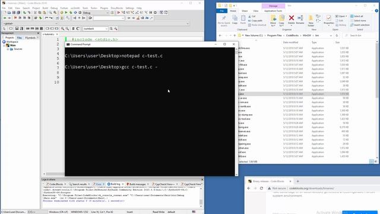Open the Debug build target dropdown
The width and height of the screenshot is (380, 214).
click(107, 12)
